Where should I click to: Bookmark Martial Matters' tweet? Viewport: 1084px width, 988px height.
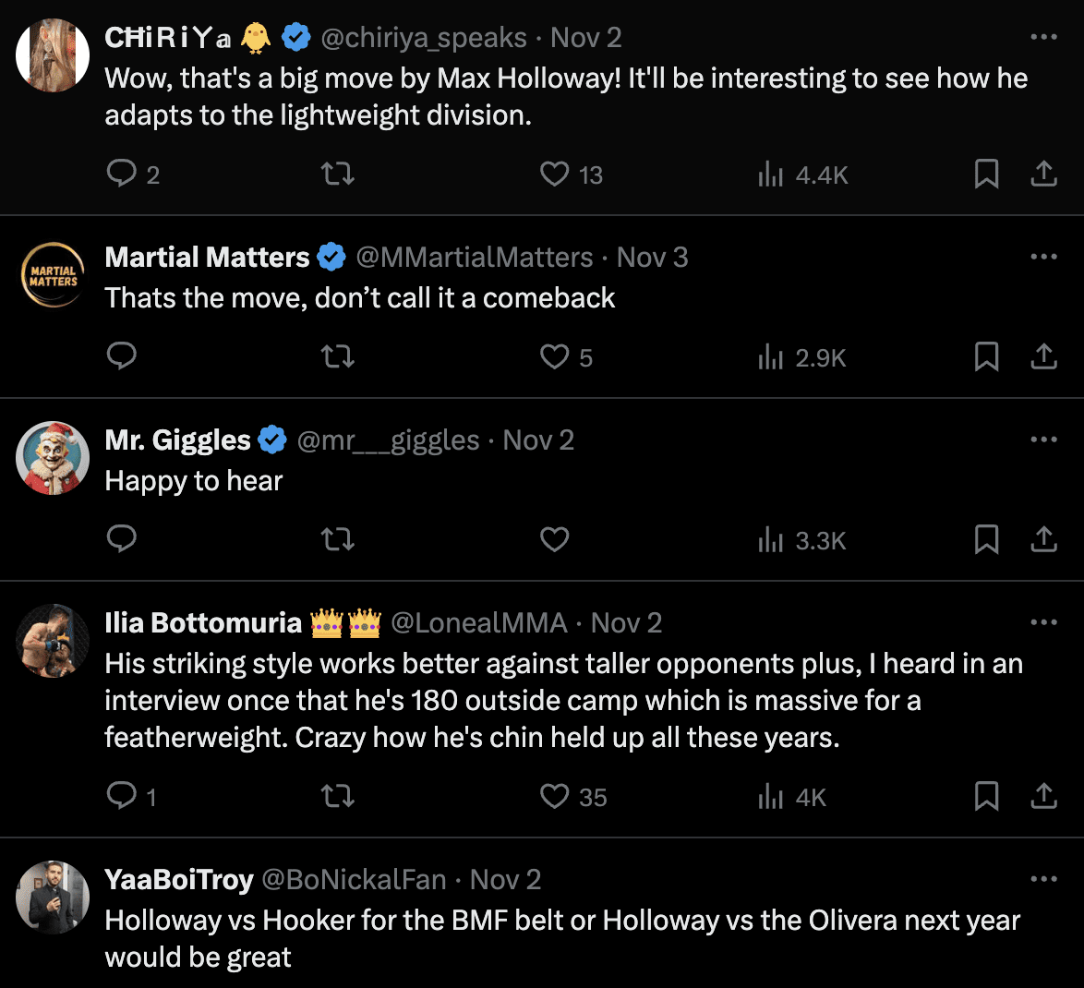pyautogui.click(x=986, y=356)
